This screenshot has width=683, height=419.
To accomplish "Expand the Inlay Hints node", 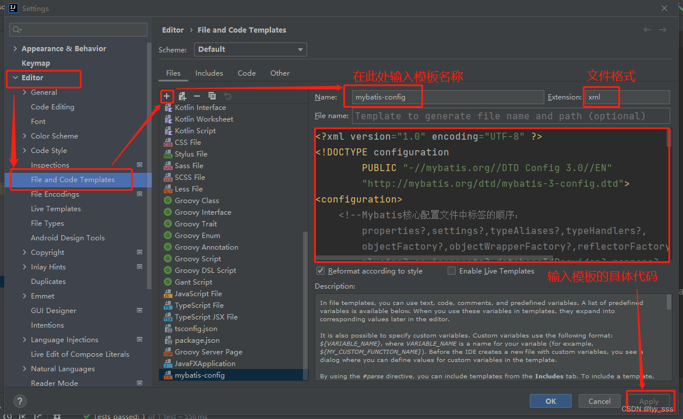I will coord(24,267).
